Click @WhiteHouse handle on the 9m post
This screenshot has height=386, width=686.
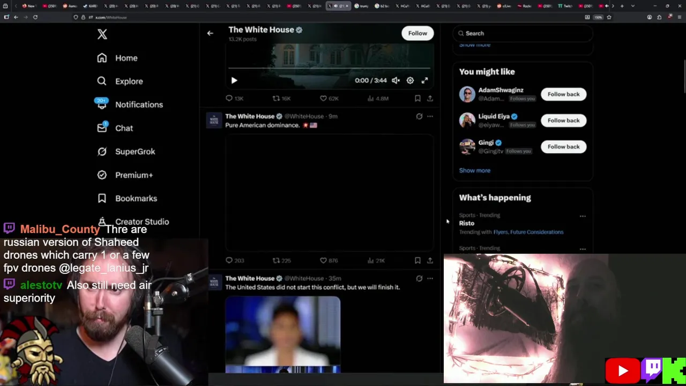click(x=304, y=116)
